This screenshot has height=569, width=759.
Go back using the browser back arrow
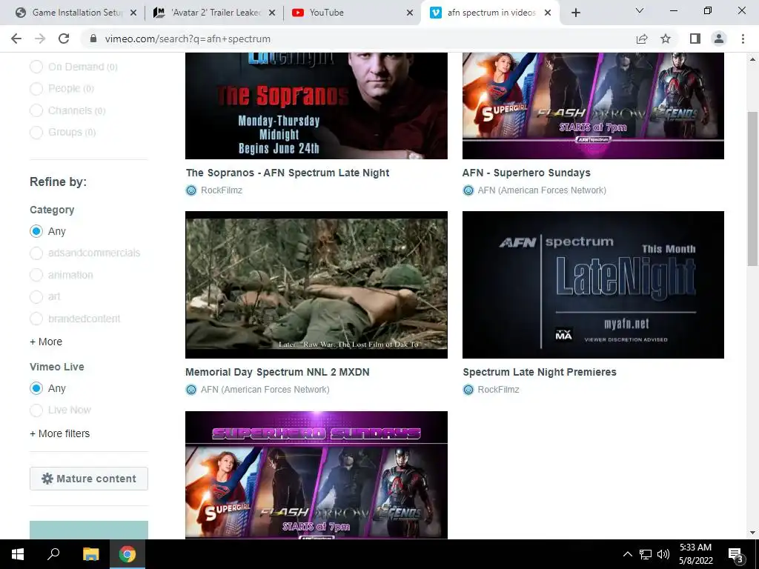tap(16, 39)
